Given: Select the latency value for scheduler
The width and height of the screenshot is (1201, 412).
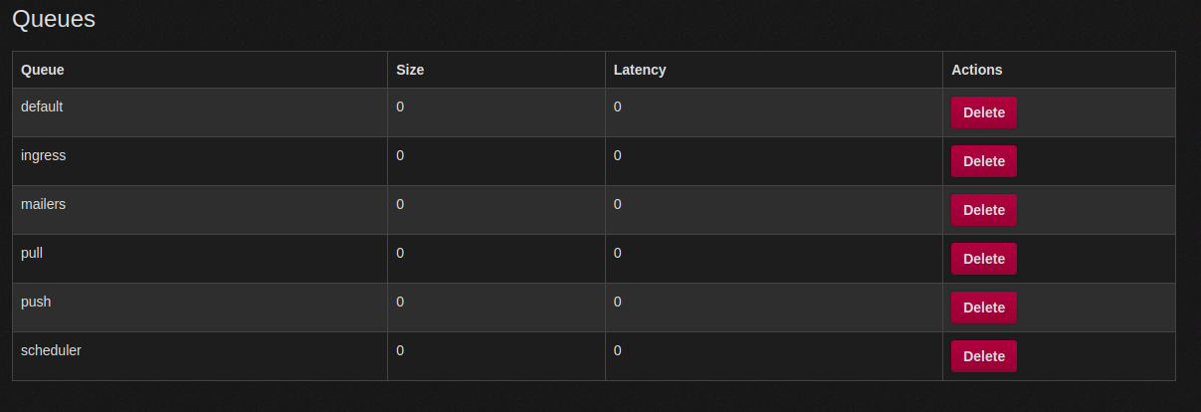Looking at the screenshot, I should (618, 350).
